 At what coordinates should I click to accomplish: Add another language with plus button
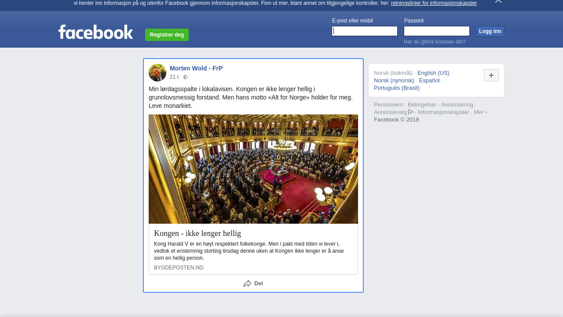coord(491,75)
